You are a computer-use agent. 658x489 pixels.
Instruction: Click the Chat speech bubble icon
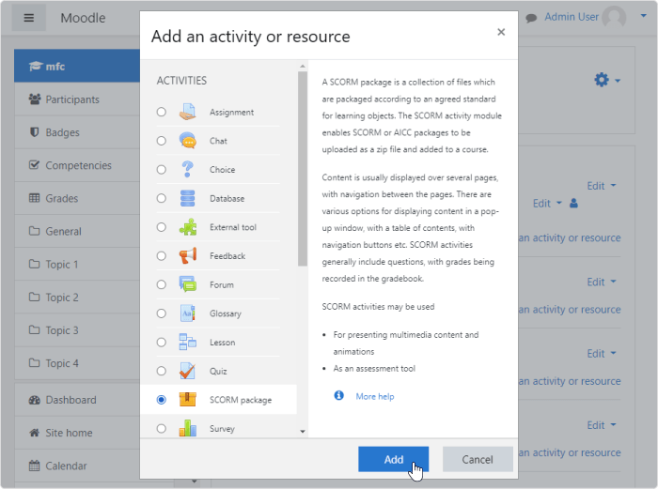pos(187,141)
